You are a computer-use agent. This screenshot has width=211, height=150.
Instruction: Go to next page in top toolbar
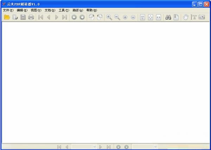click(x=57, y=17)
